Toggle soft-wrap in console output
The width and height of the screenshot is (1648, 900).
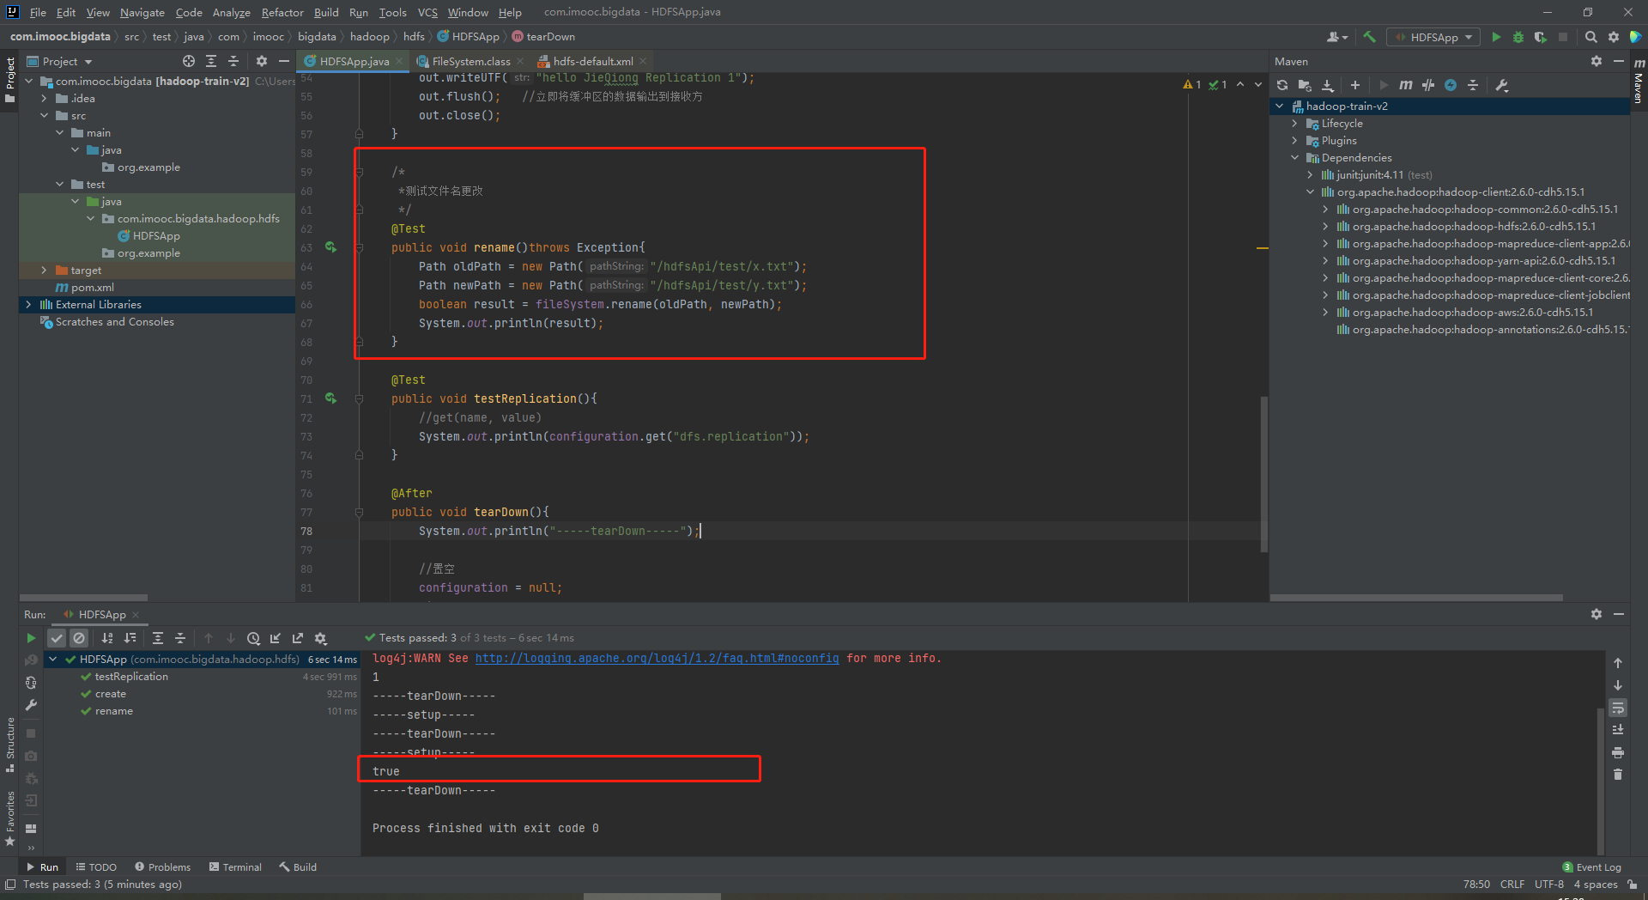1617,708
